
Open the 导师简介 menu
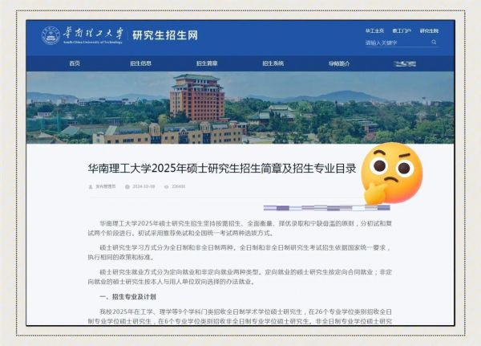coord(339,63)
